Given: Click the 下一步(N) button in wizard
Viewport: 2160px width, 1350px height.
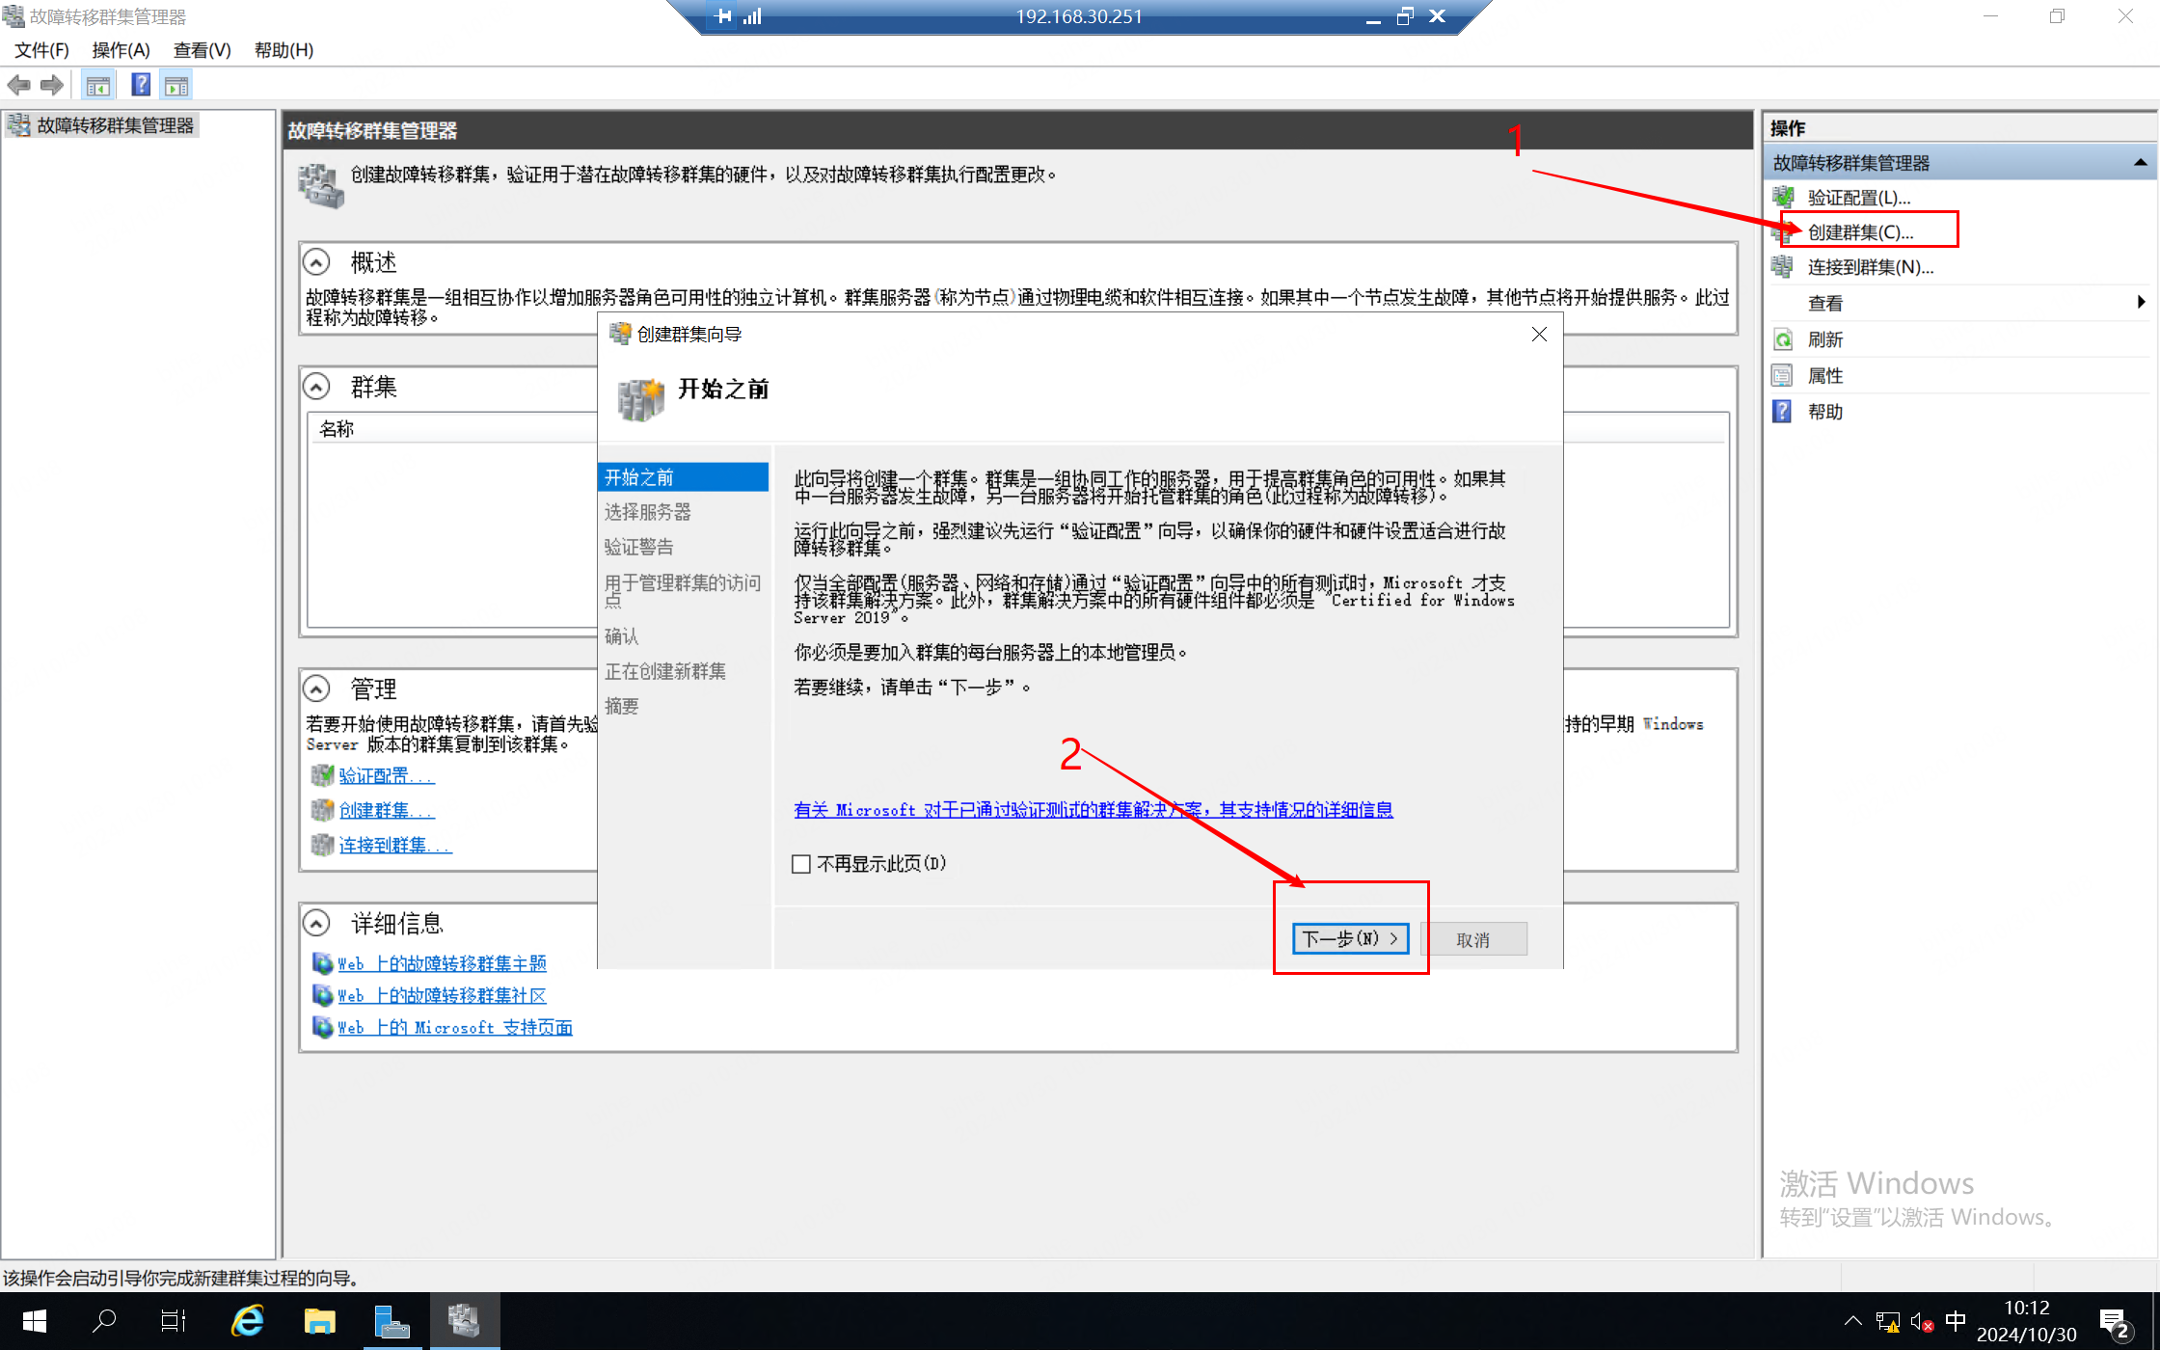Looking at the screenshot, I should 1350,939.
